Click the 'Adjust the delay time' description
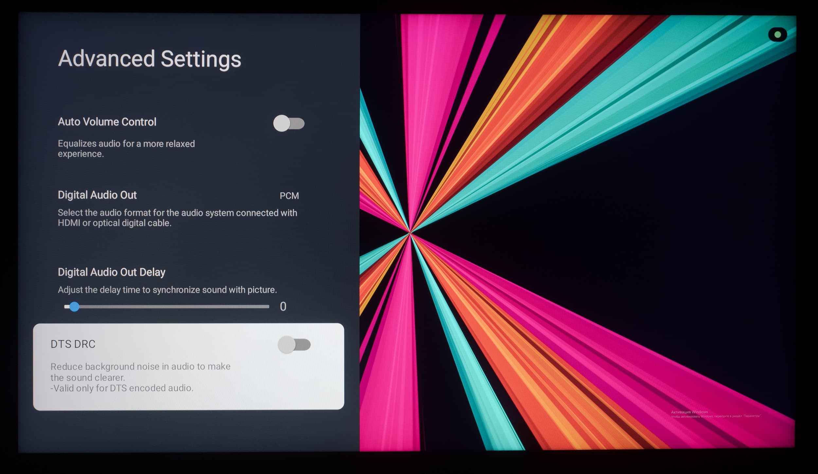818x474 pixels. coord(167,290)
